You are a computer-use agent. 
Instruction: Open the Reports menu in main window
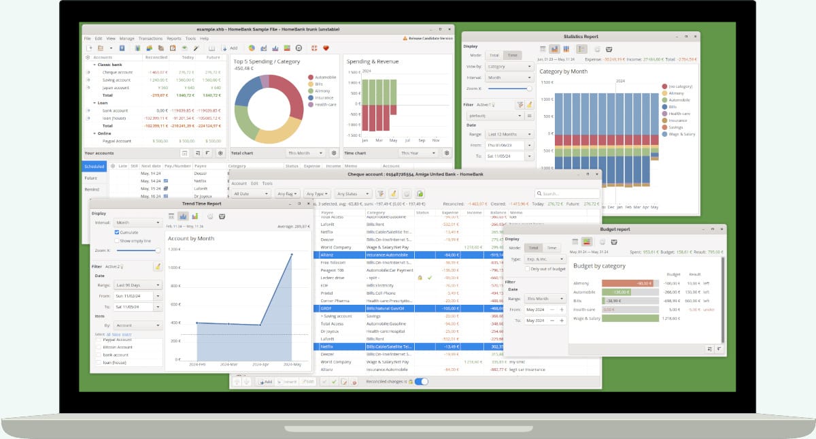pos(174,39)
